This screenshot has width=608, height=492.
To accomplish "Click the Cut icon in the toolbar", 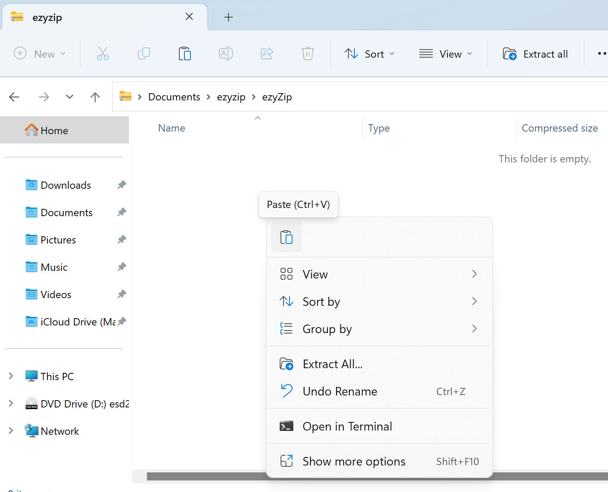I will click(x=103, y=53).
